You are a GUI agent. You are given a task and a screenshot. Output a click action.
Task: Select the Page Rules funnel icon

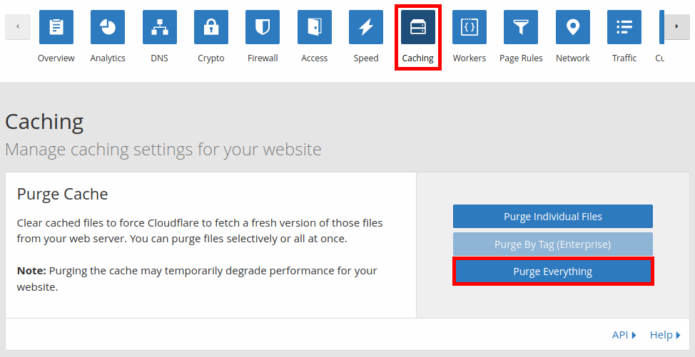[521, 27]
